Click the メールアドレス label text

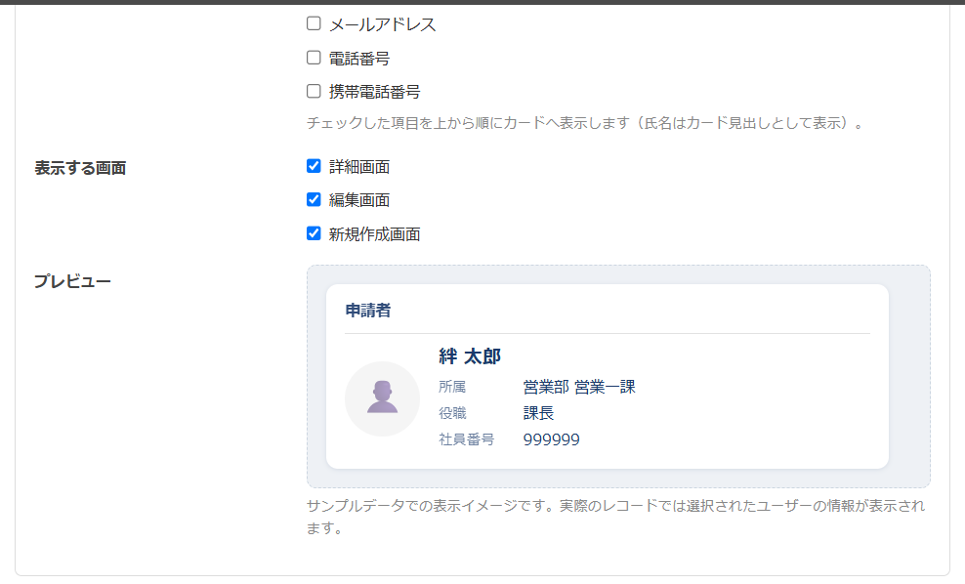tap(382, 24)
